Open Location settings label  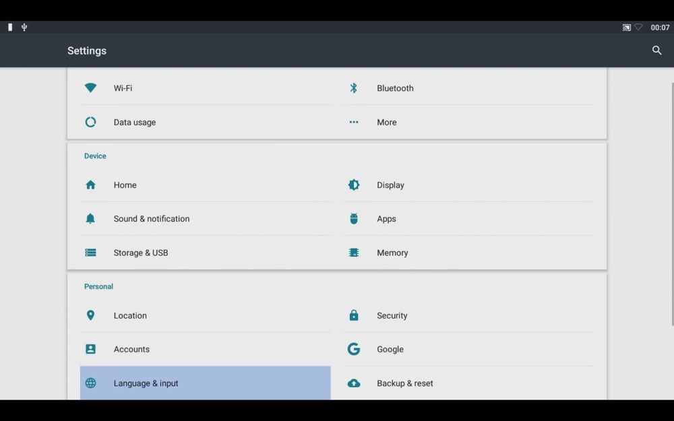130,315
